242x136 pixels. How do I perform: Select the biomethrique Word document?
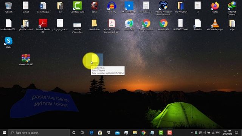43,6
